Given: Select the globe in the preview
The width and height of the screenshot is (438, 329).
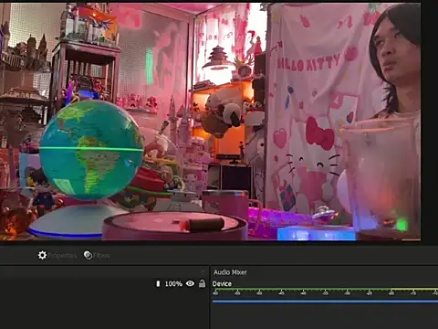Looking at the screenshot, I should (x=91, y=150).
